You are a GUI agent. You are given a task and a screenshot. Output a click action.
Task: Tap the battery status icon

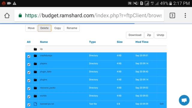coord(170,3)
